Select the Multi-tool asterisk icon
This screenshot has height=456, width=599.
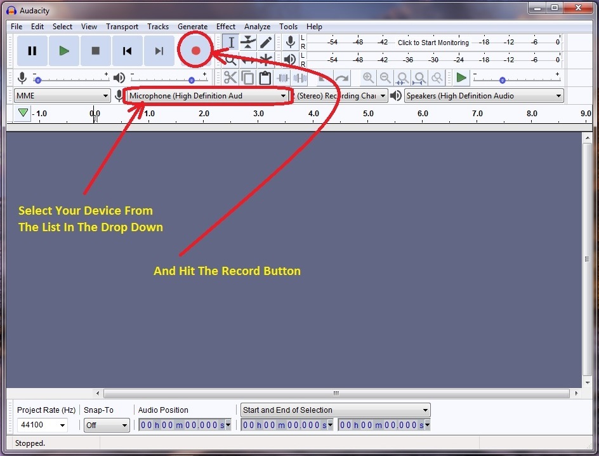click(265, 59)
